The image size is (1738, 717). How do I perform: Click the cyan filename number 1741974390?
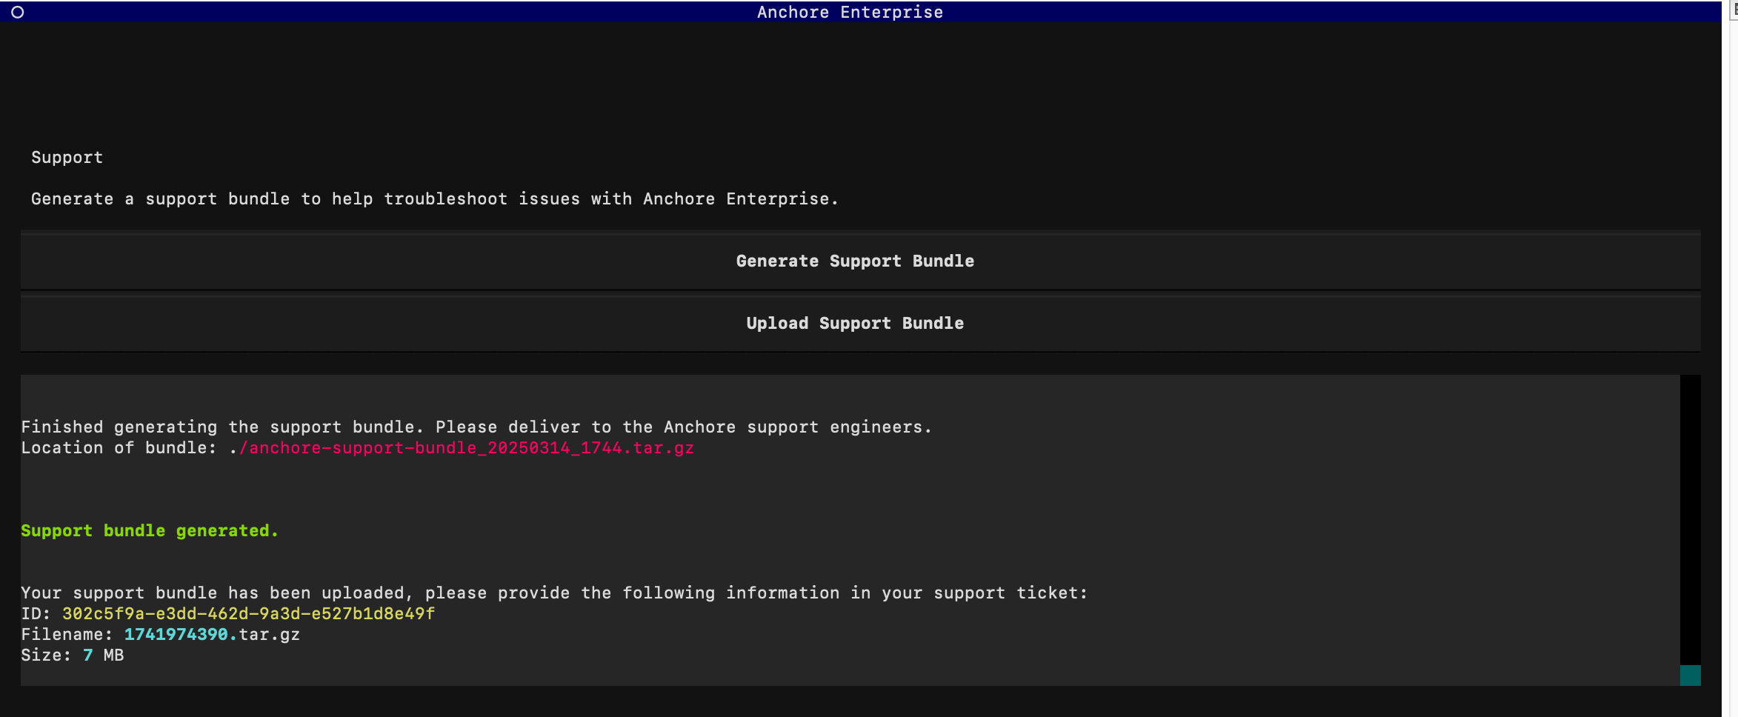(176, 635)
